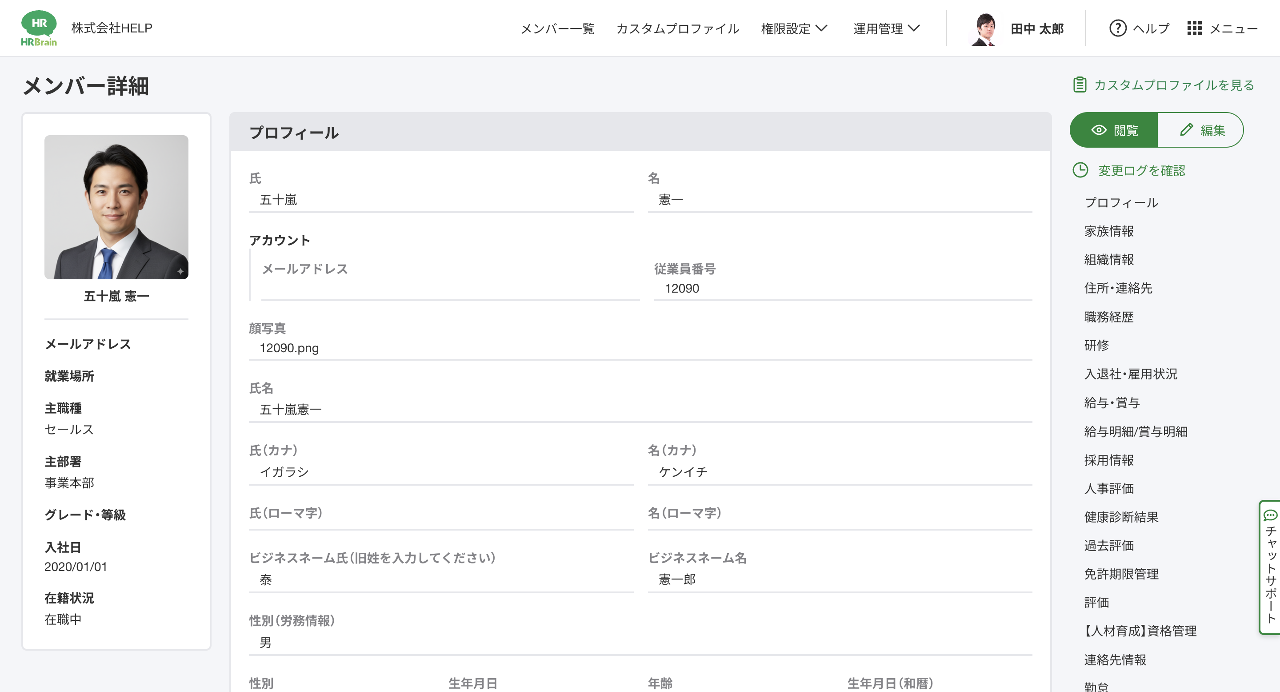Go to 健康診断結果 section in sidebar
1280x692 pixels.
(1121, 517)
